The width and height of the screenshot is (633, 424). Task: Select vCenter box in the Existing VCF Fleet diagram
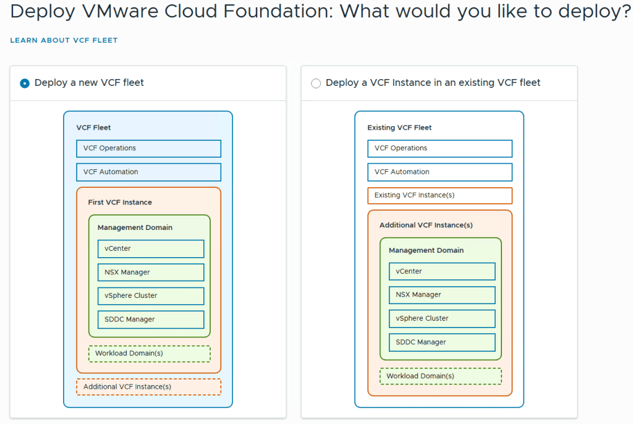pos(441,271)
